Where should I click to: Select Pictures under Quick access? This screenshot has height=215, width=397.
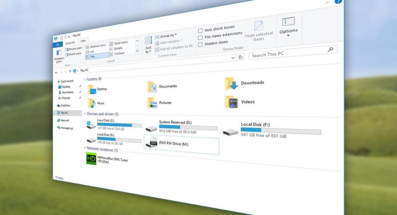(x=65, y=98)
